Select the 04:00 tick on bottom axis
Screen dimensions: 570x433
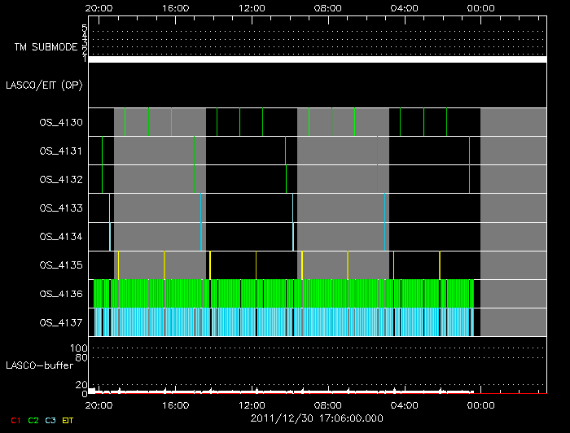(405, 404)
